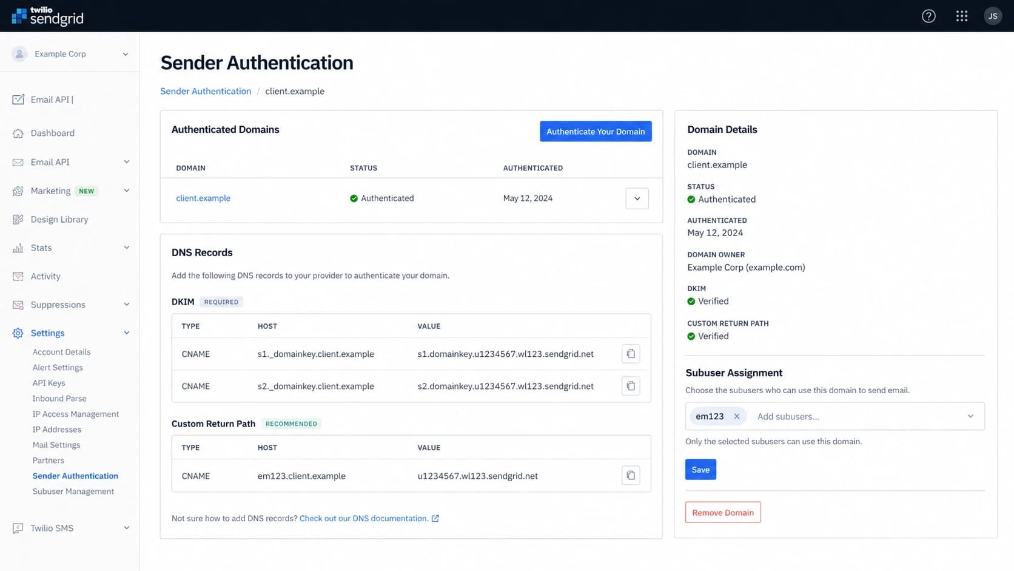Image resolution: width=1014 pixels, height=571 pixels.
Task: Collapse the Settings sidebar section
Action: pos(127,333)
